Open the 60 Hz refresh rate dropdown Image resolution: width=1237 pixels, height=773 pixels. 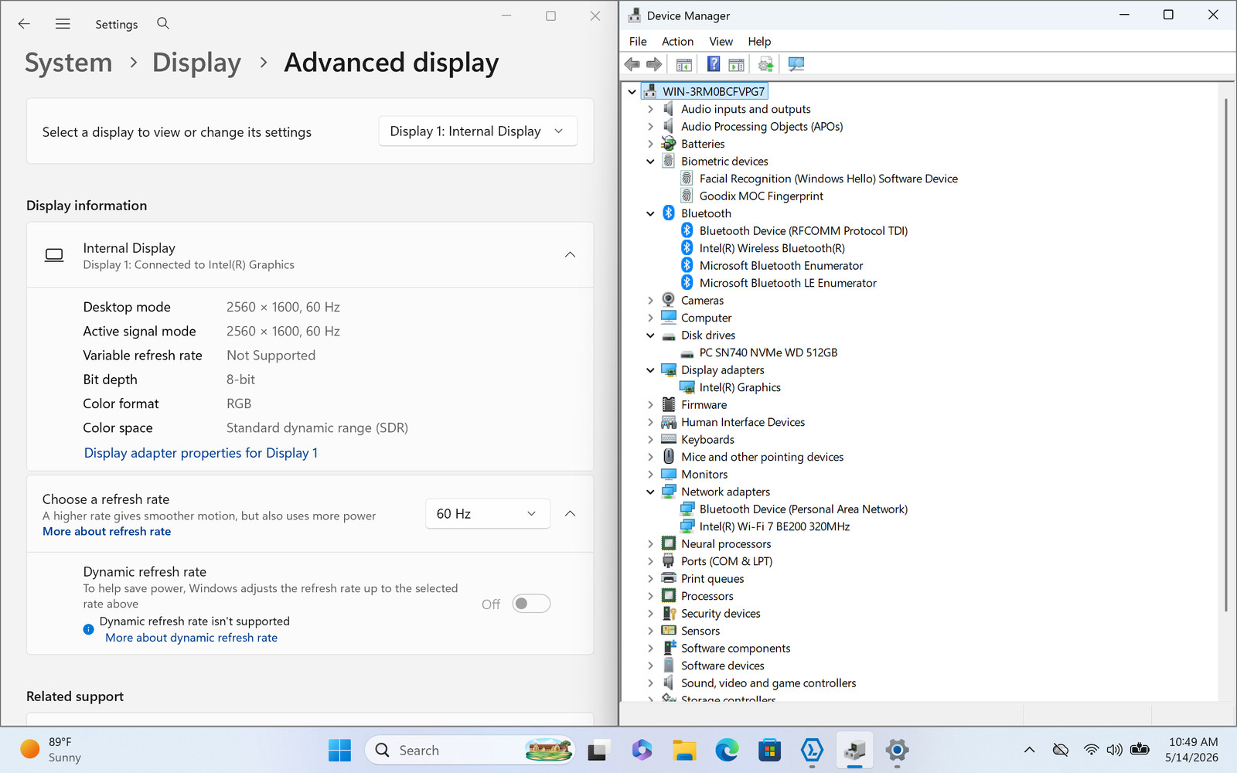click(488, 514)
